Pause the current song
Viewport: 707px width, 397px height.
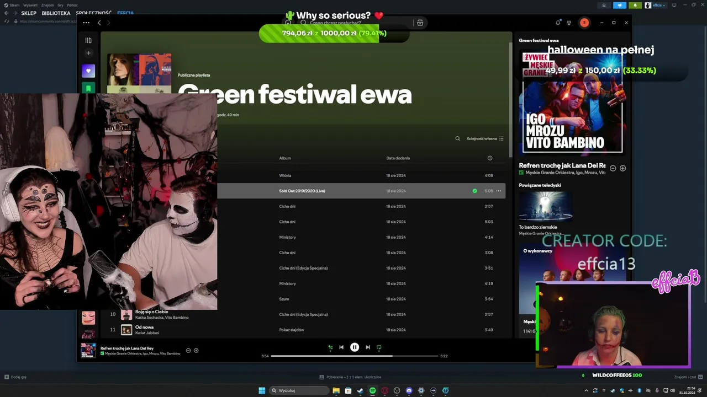tap(355, 347)
